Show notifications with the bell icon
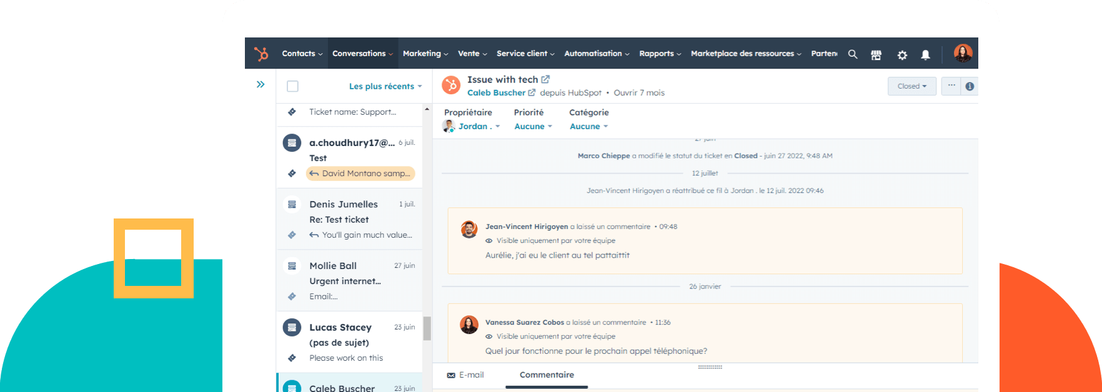 click(926, 55)
